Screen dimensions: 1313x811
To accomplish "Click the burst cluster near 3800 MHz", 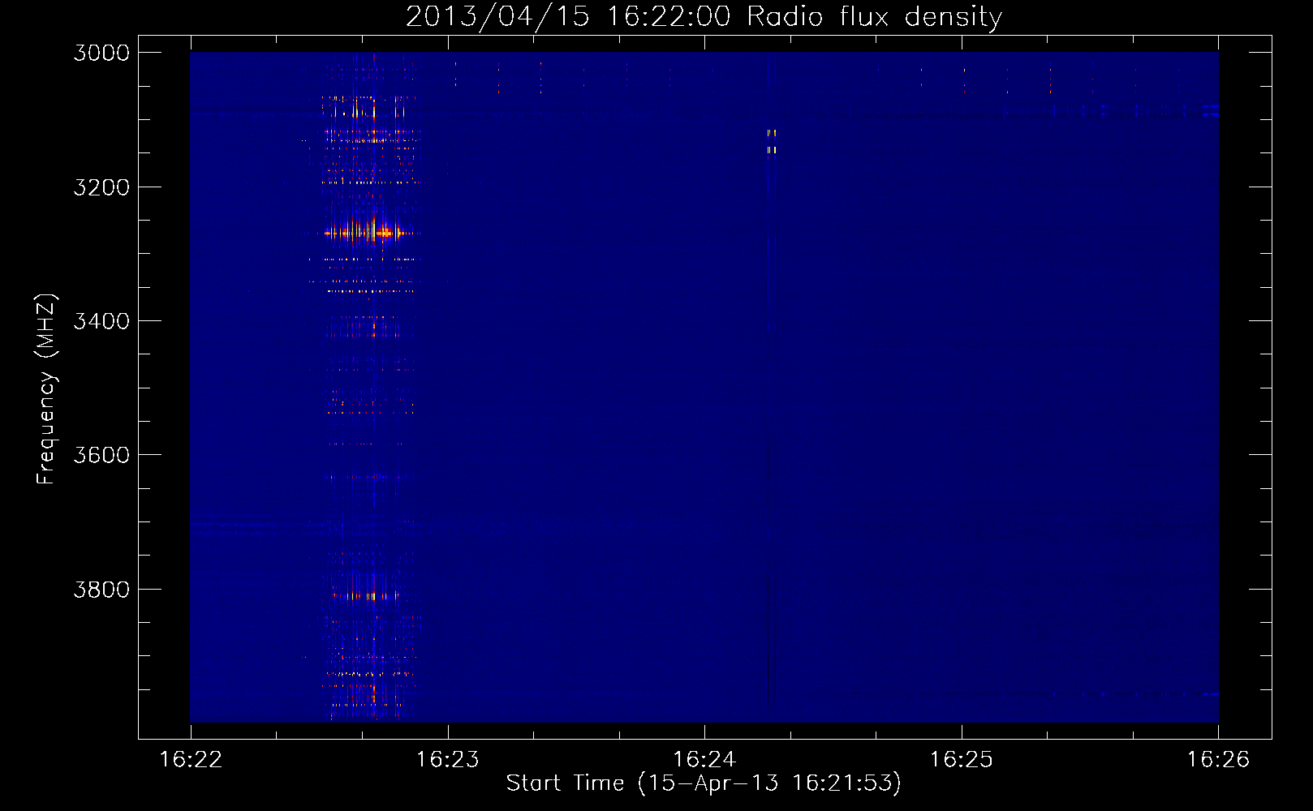I will 365,595.
